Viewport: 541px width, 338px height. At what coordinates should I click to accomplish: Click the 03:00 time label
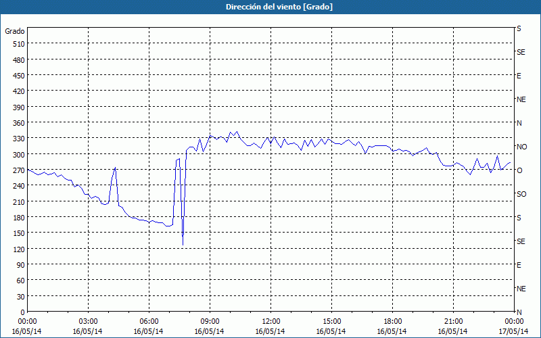pyautogui.click(x=89, y=322)
